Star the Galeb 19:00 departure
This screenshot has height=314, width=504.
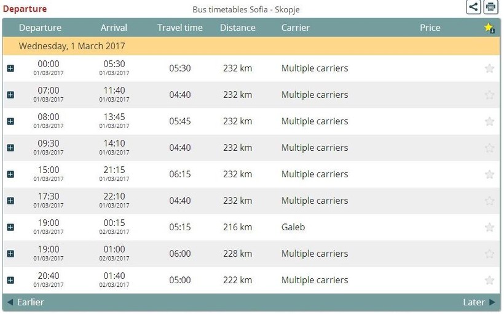pos(489,227)
